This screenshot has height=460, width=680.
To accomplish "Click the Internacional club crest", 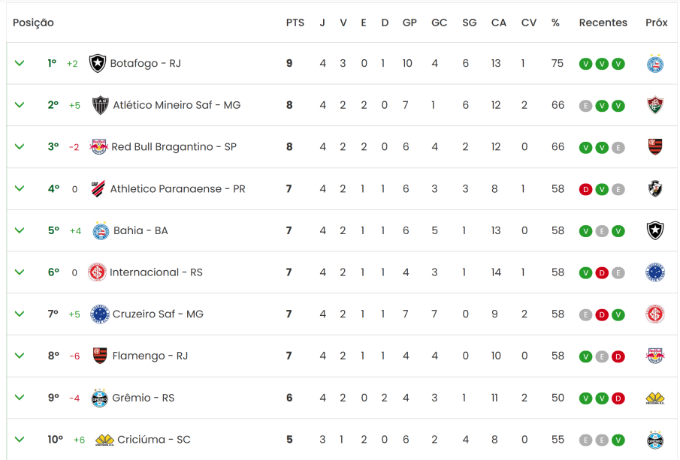I will [x=97, y=272].
